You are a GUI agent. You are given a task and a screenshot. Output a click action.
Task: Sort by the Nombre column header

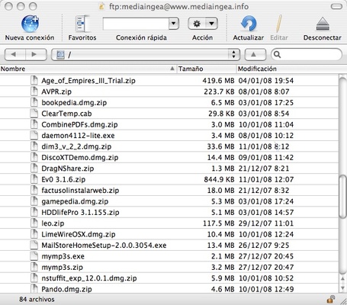tap(88, 69)
